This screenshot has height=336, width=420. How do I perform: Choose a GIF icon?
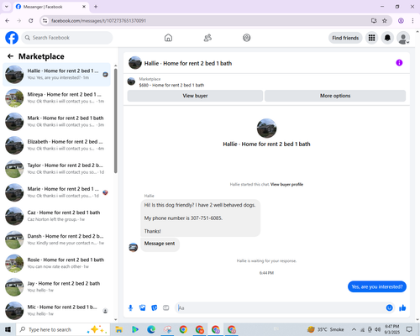pyautogui.click(x=166, y=308)
